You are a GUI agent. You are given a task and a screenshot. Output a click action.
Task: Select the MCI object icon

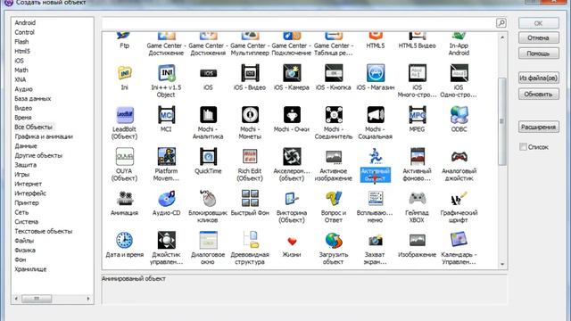coord(166,115)
